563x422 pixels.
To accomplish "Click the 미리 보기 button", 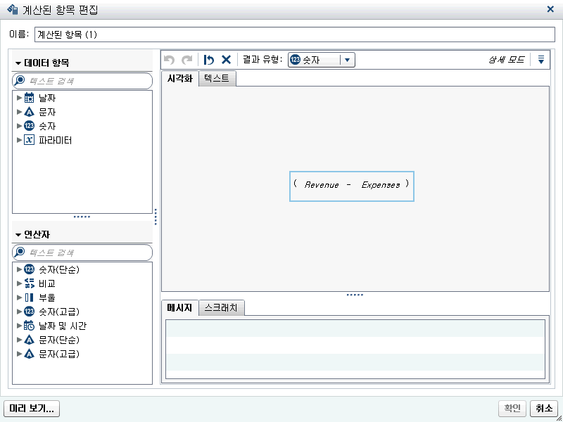I will pyautogui.click(x=31, y=408).
